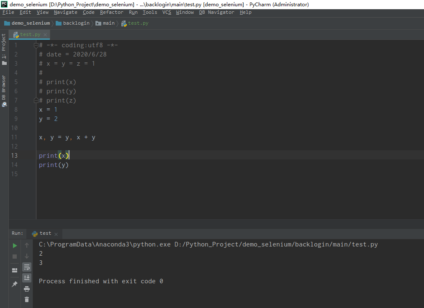Click the test.py script path in console
The height and width of the screenshot is (308, 424).
(276, 244)
